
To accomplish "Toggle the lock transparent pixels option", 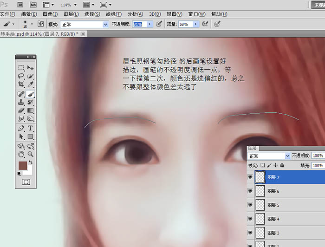I will (263, 165).
